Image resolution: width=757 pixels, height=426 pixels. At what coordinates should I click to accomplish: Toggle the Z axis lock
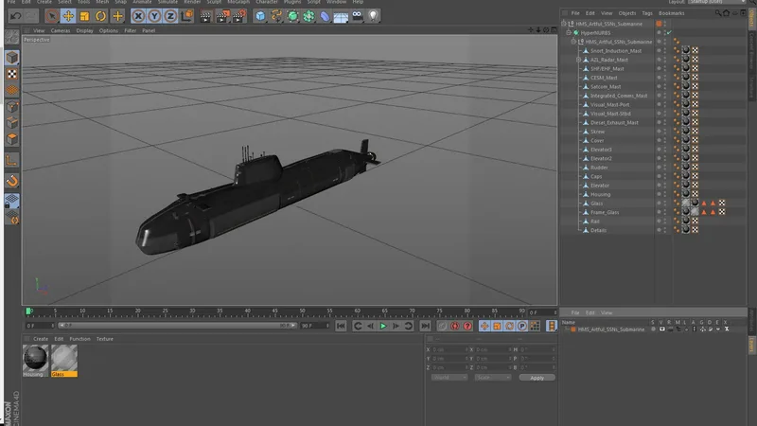coord(170,16)
